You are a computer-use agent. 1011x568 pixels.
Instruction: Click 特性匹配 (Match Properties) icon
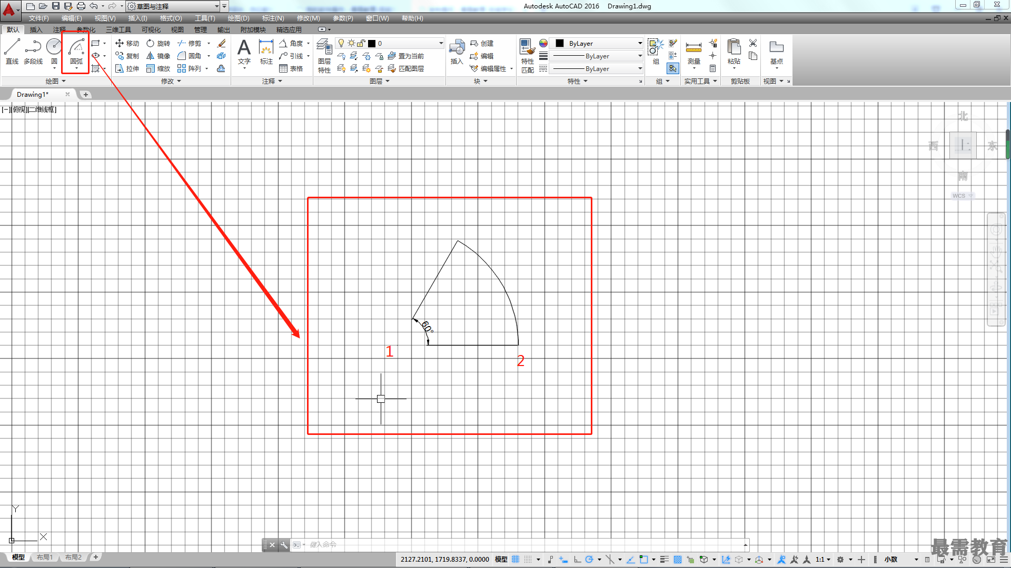point(528,55)
